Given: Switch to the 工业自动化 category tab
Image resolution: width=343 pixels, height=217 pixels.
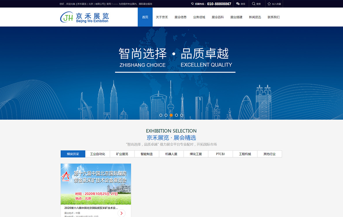Looking at the screenshot, I should 97,154.
